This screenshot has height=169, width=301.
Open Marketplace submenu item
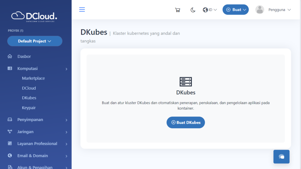pyautogui.click(x=34, y=78)
